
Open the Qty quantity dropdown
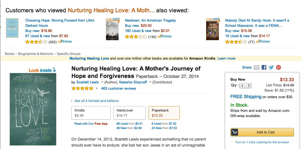point(245,85)
